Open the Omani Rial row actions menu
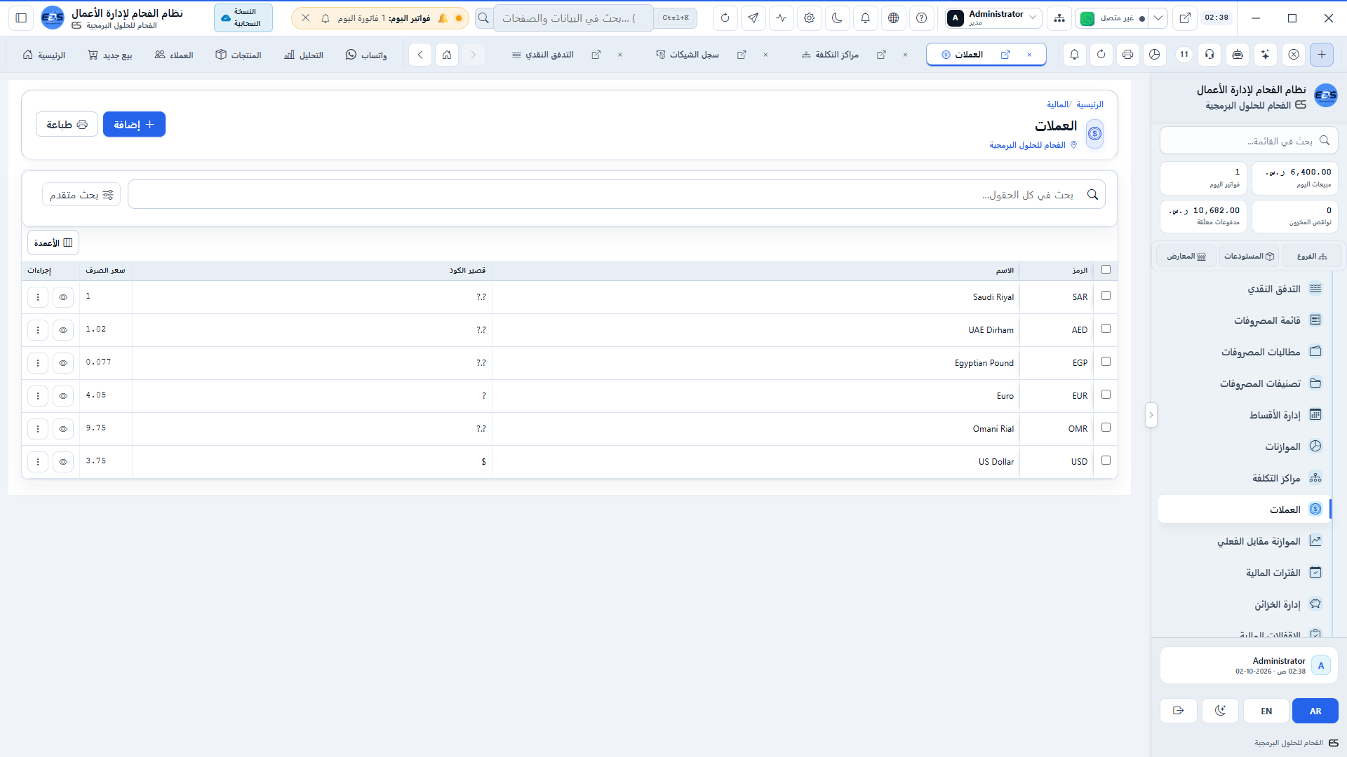The height and width of the screenshot is (757, 1347). (x=38, y=429)
